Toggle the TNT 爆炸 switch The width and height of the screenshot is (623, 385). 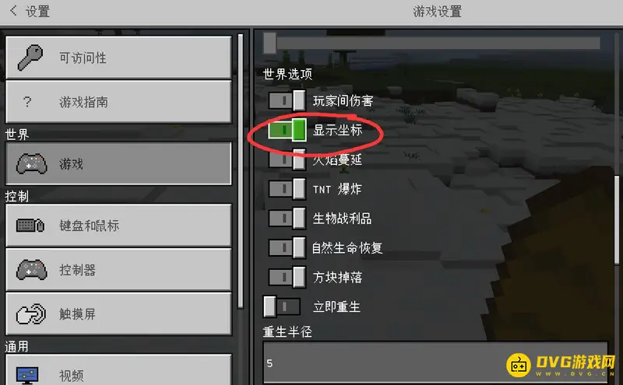[287, 189]
